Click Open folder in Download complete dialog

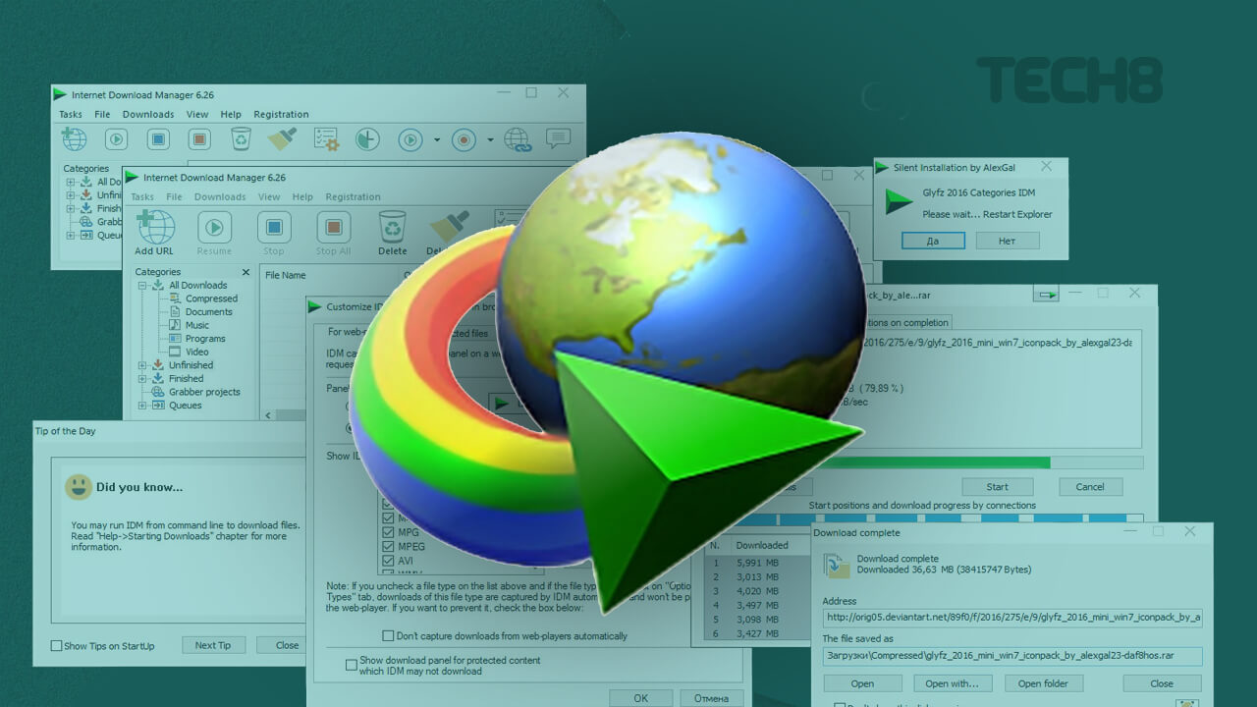click(x=1043, y=683)
